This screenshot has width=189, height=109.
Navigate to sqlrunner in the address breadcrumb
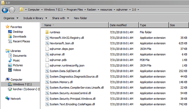pos(122,10)
